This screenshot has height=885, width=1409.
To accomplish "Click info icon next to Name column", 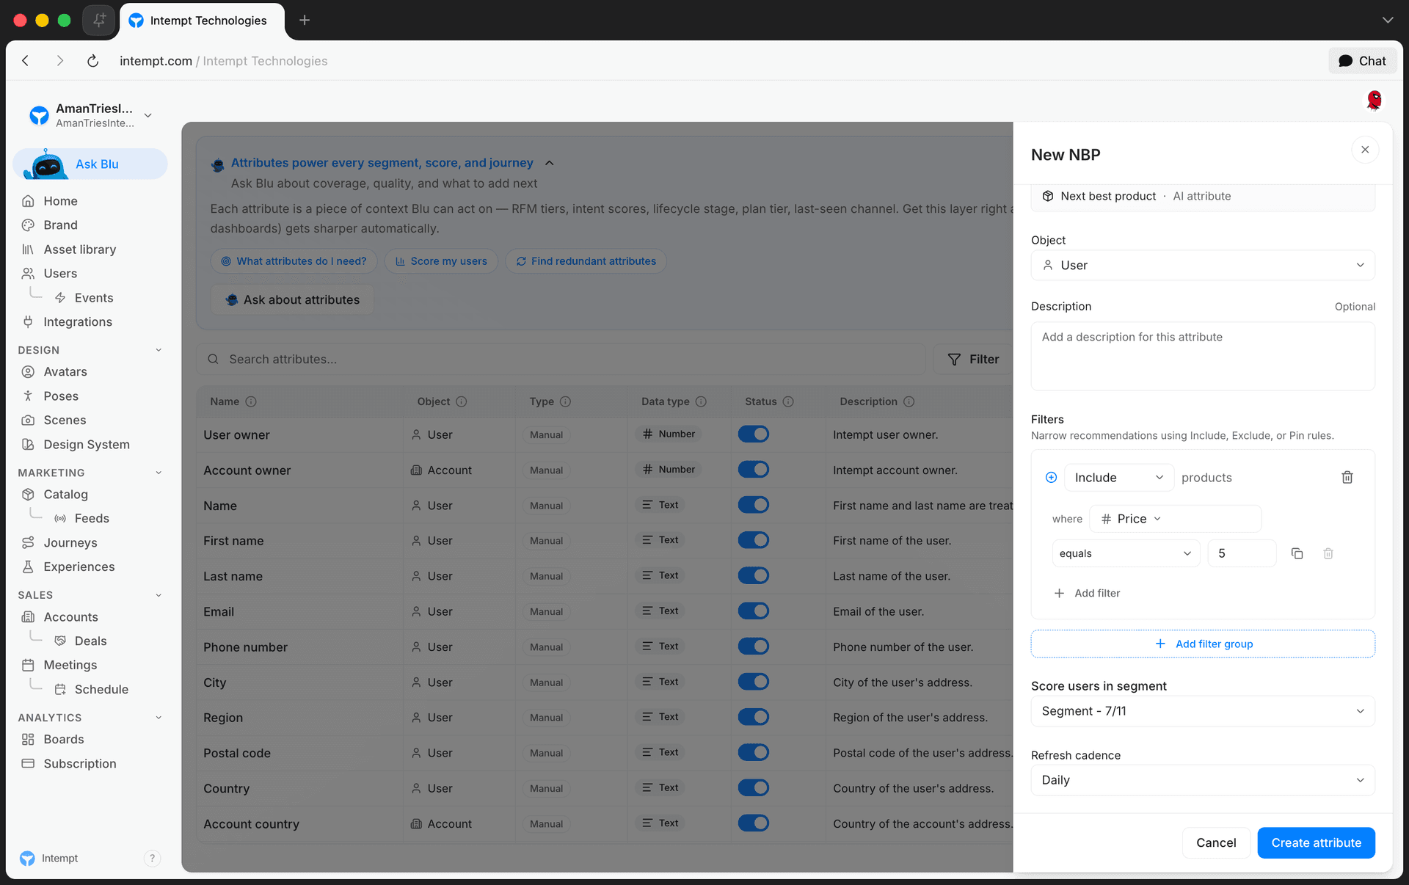I will (x=251, y=401).
